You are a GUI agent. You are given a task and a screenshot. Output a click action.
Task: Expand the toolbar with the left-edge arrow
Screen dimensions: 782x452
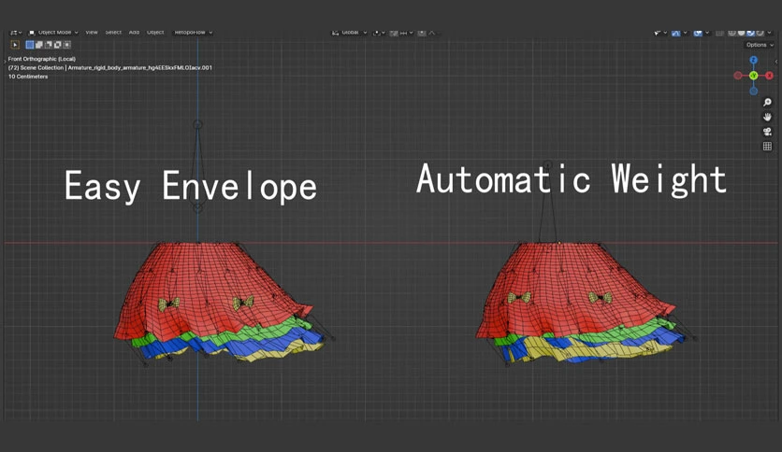pos(5,61)
